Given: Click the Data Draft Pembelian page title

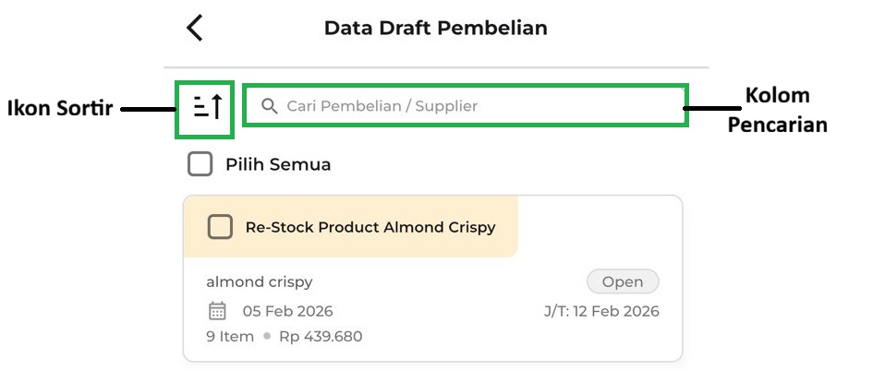Looking at the screenshot, I should (435, 28).
